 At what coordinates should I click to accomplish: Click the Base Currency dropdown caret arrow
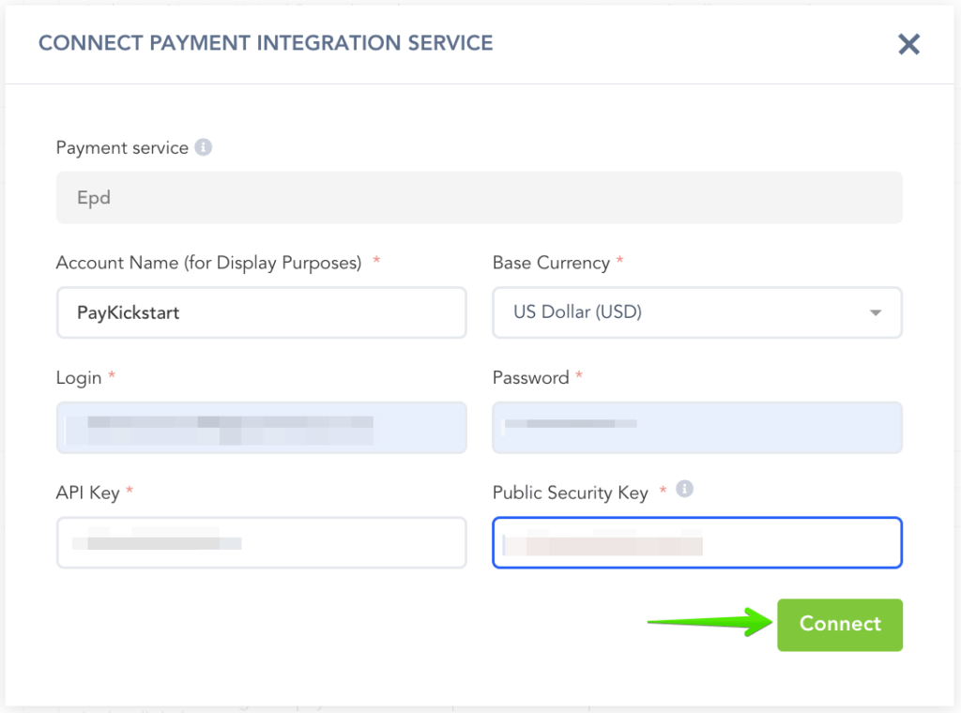(876, 312)
